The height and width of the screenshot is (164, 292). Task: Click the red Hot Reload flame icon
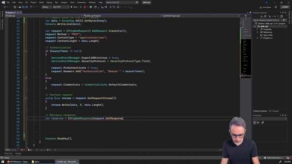click(85, 7)
